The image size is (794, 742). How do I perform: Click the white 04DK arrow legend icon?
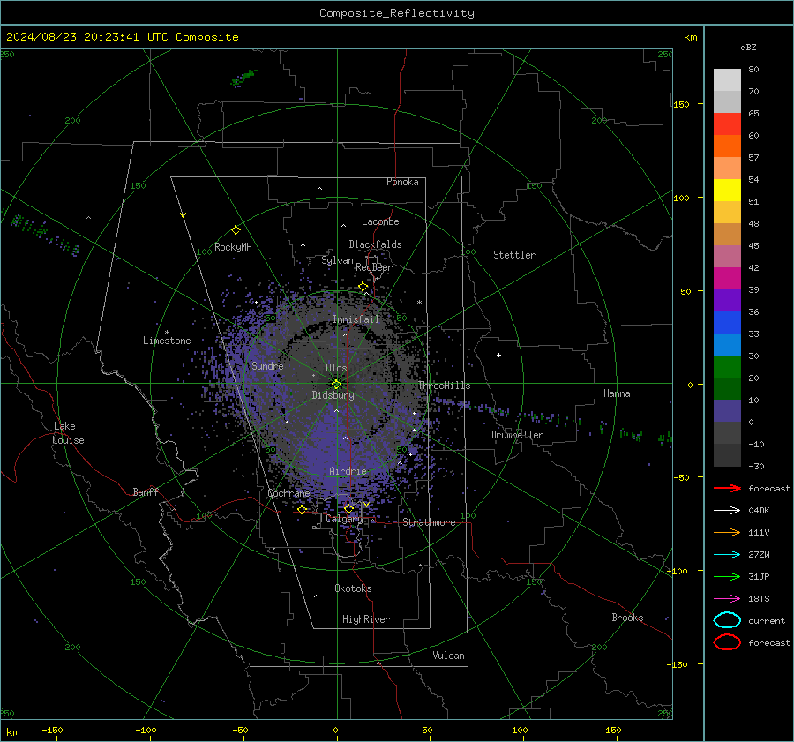coord(727,511)
